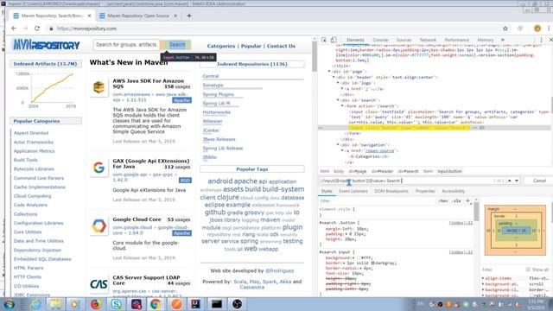
Task: Jump to previous search match arrow in DevTools
Action: pos(509,181)
